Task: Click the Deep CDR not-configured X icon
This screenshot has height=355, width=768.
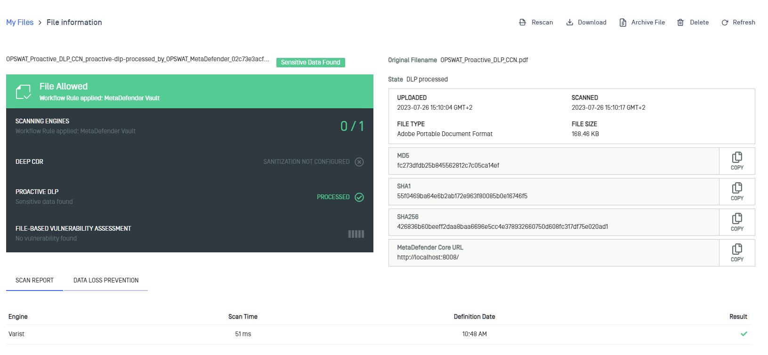Action: (359, 162)
